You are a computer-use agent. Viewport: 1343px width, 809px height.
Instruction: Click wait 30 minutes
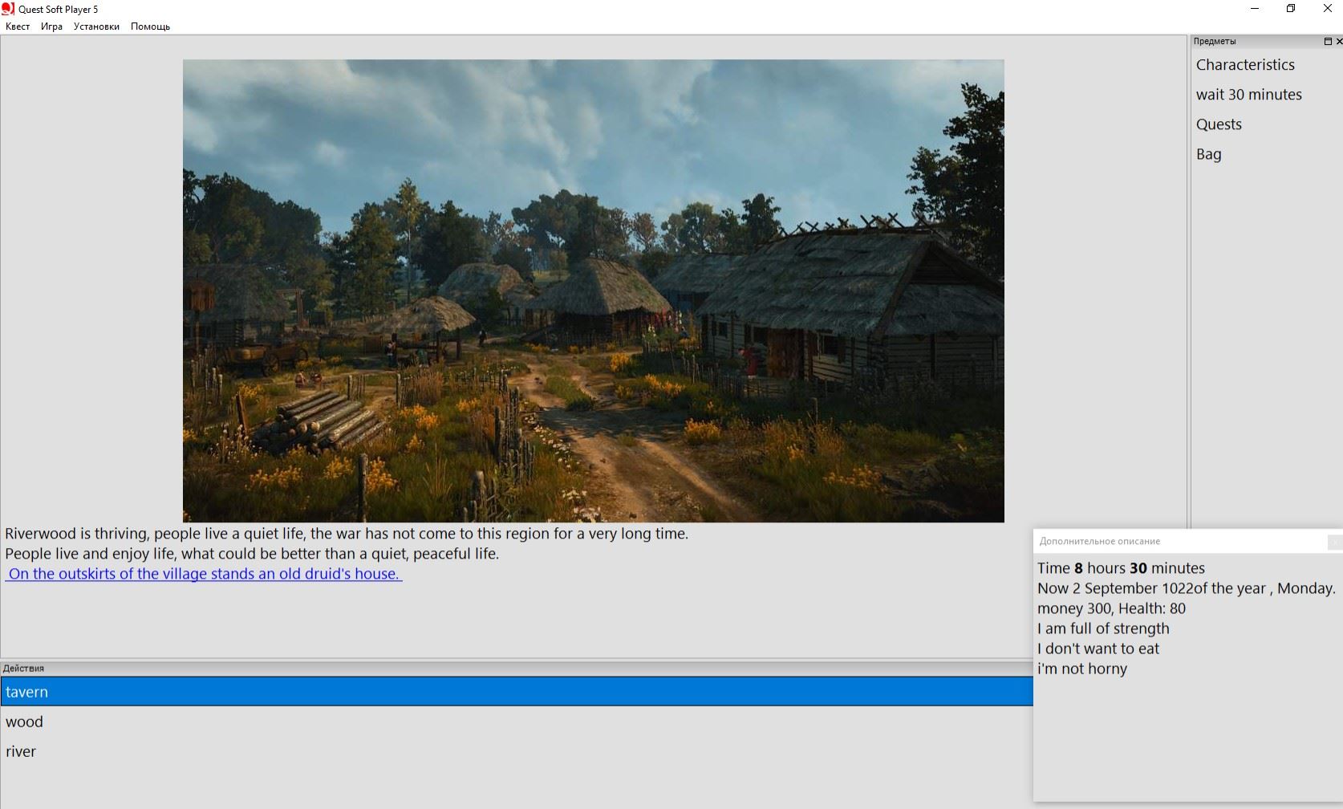pyautogui.click(x=1249, y=95)
